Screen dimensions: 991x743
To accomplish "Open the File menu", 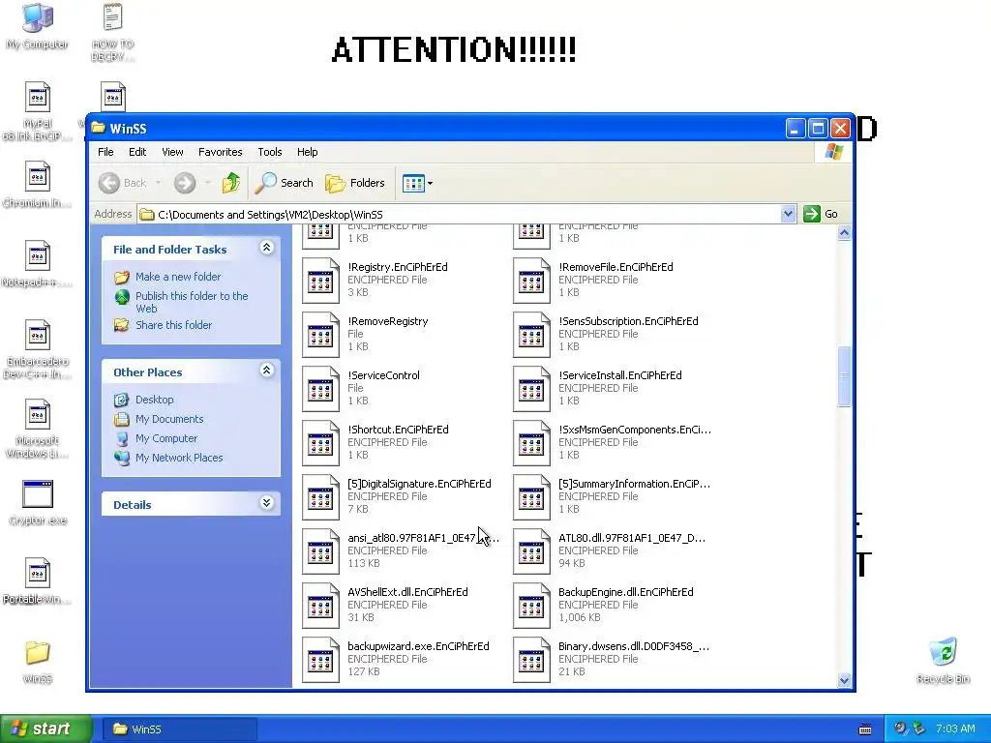I will coord(105,152).
